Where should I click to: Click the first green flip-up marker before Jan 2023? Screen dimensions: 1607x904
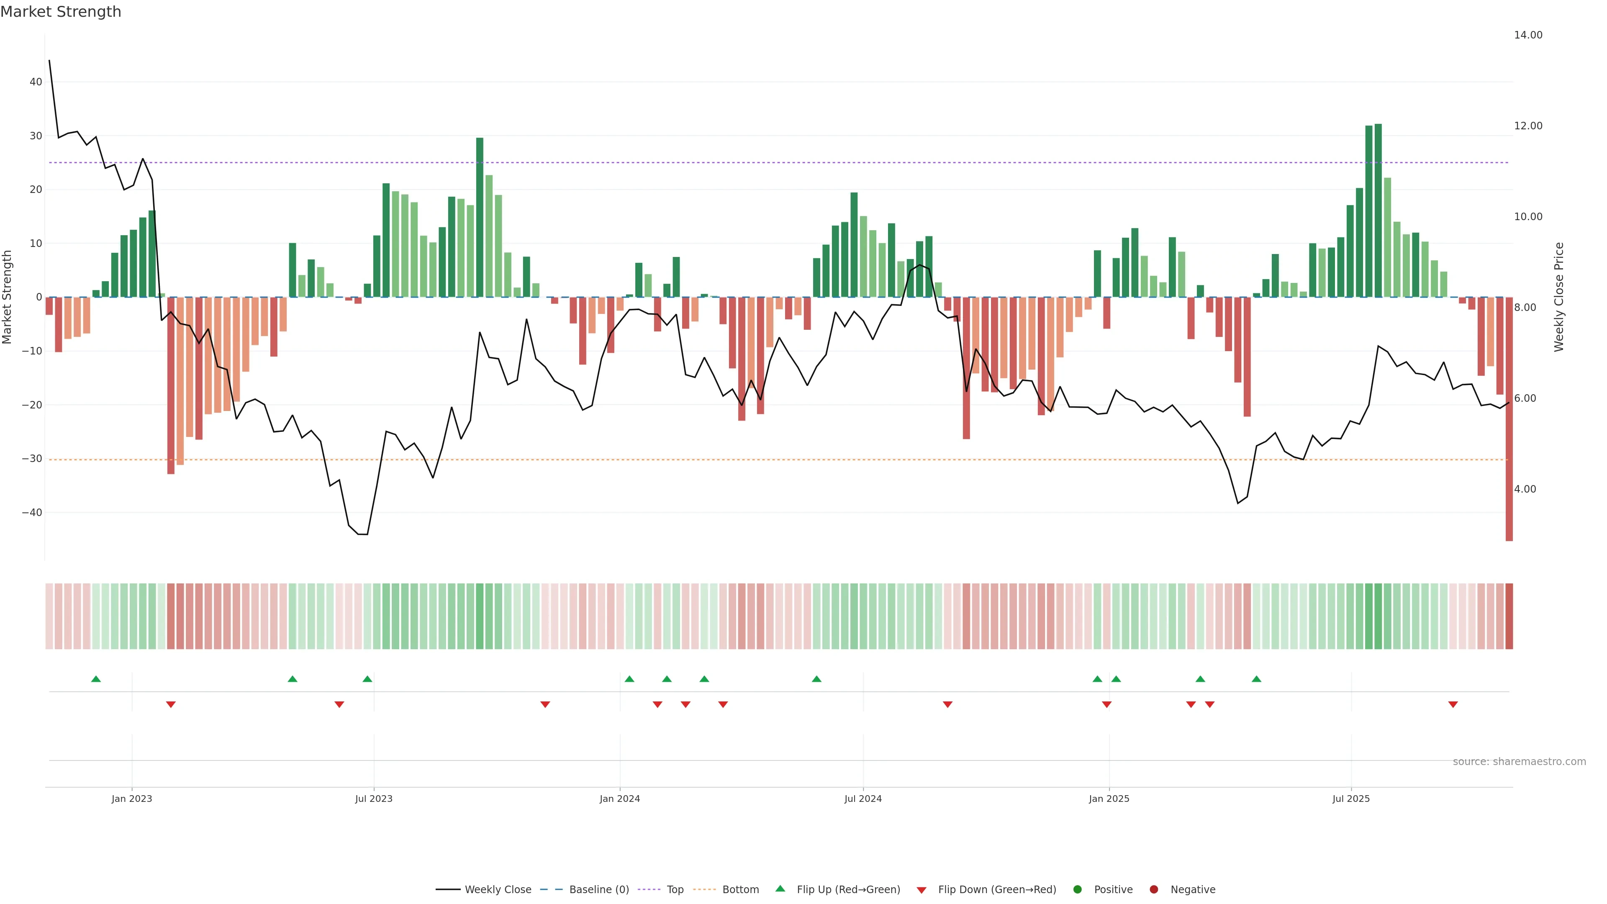click(96, 679)
